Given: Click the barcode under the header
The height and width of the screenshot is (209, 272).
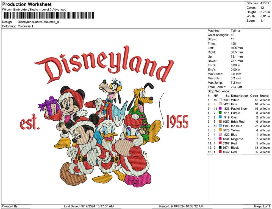Looking at the screenshot, I should [48, 15].
